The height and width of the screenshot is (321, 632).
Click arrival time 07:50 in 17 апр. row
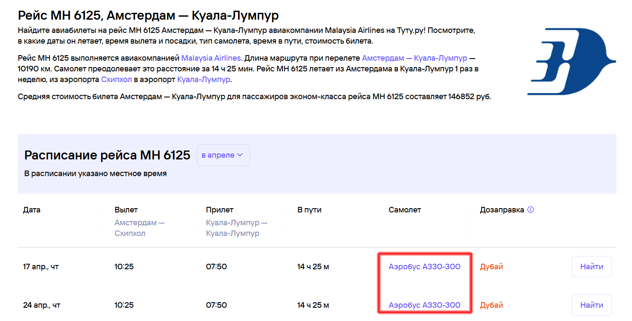click(216, 267)
